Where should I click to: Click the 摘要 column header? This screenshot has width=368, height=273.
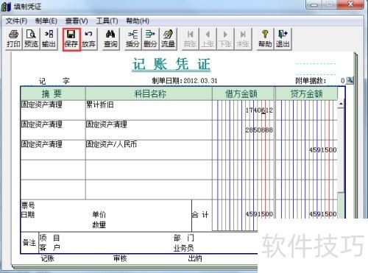[53, 93]
